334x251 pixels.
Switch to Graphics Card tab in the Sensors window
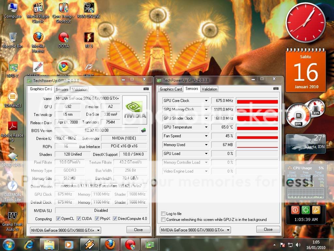[171, 89]
